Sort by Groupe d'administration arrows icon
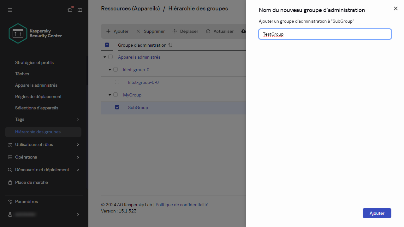The width and height of the screenshot is (404, 227). (170, 45)
